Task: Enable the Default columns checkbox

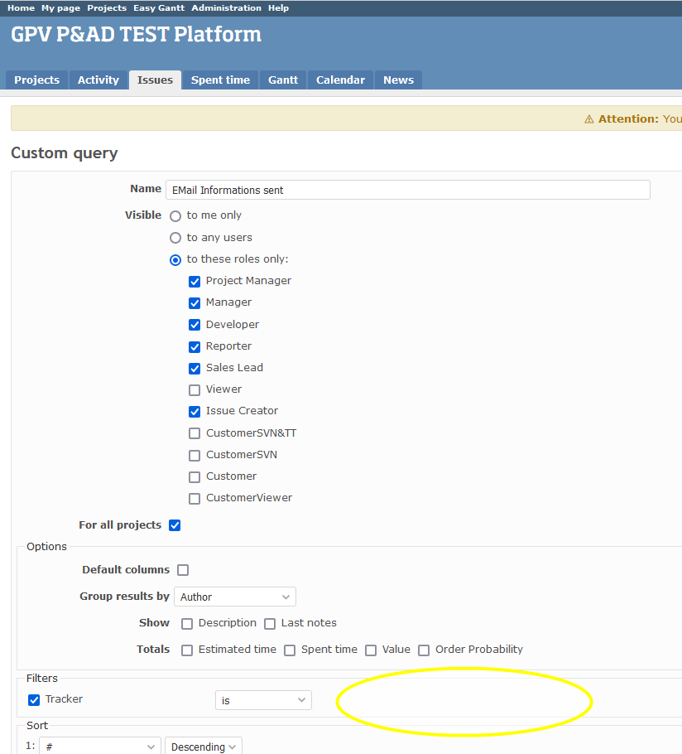Action: (183, 570)
